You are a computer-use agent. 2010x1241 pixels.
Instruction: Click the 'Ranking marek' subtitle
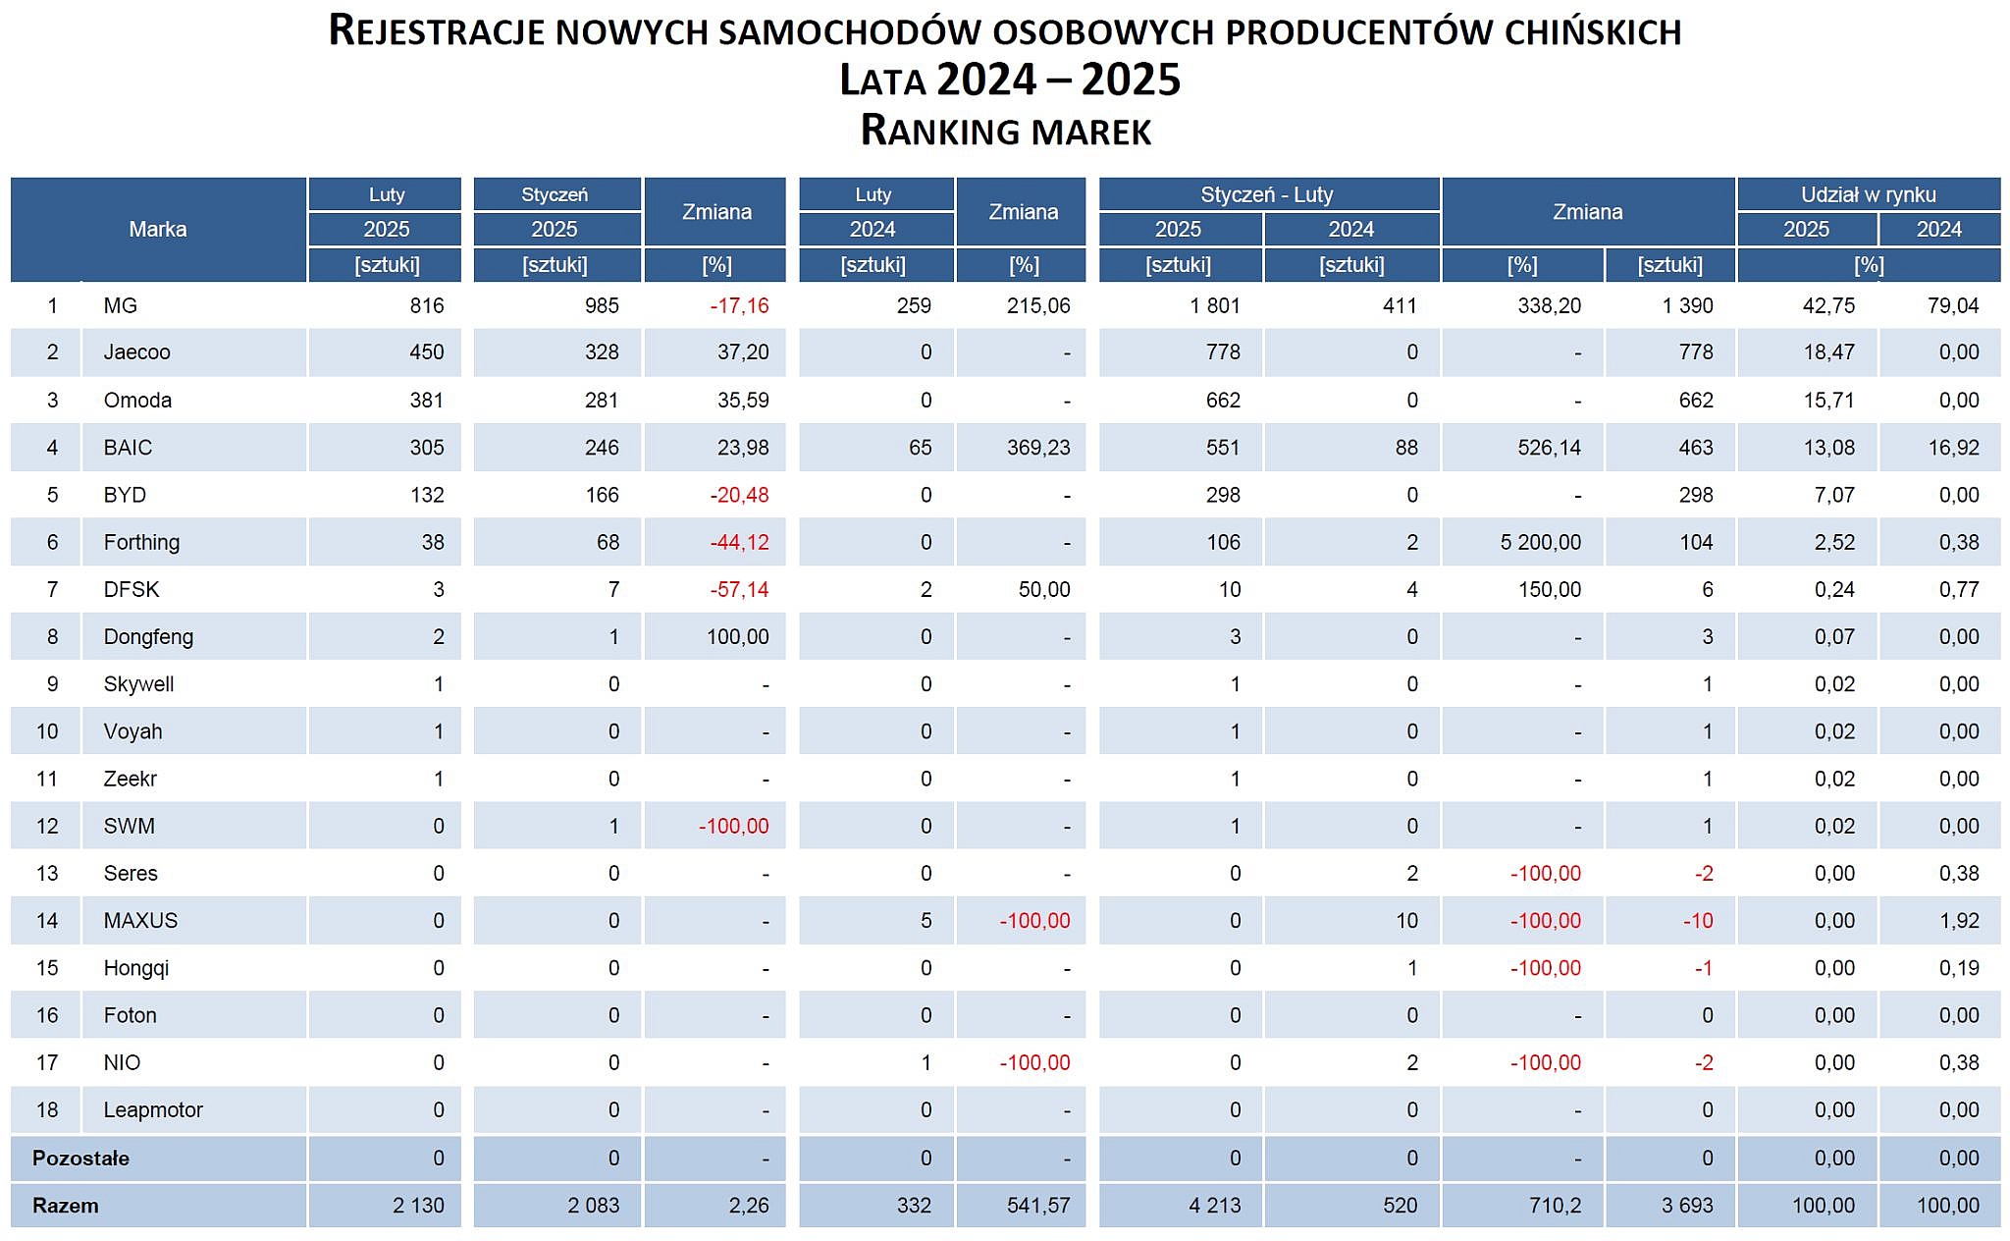(1006, 131)
